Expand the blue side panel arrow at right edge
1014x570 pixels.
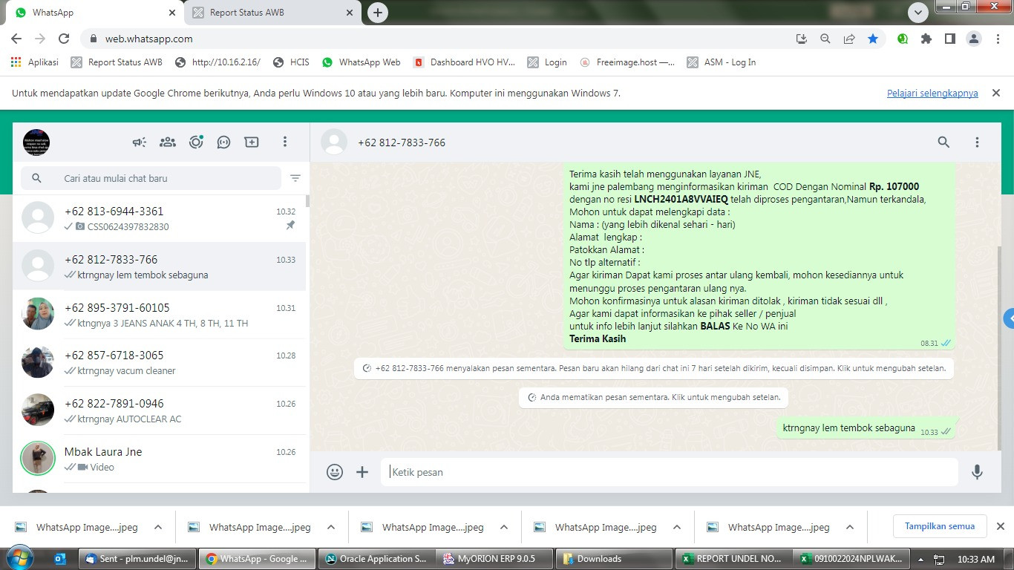(1009, 318)
